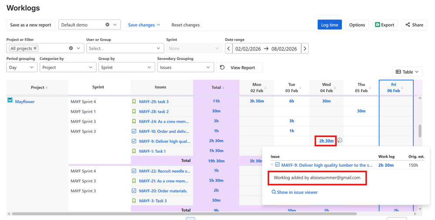Click the story icon of MAYF-28
Viewport: 435px width, 220px height.
(134, 112)
